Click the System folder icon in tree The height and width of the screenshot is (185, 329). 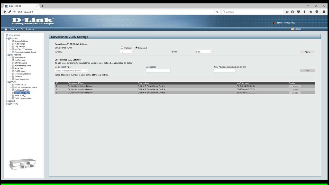(x=10, y=38)
